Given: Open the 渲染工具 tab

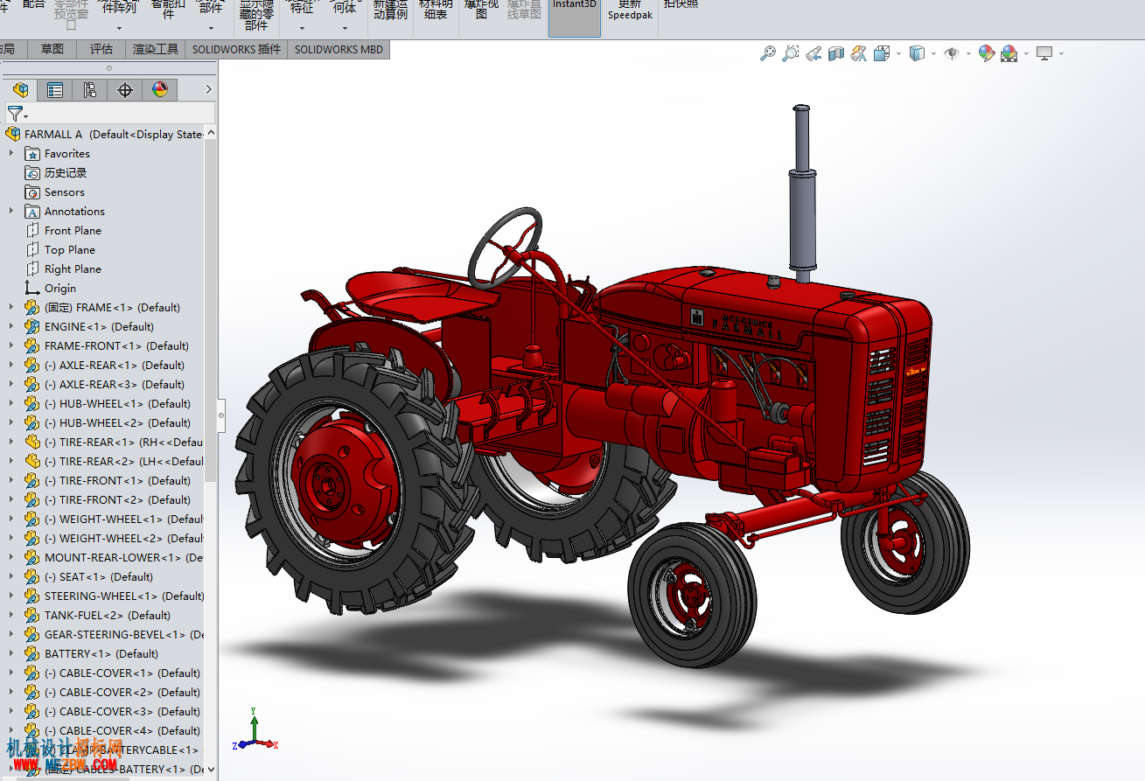Looking at the screenshot, I should coord(156,49).
